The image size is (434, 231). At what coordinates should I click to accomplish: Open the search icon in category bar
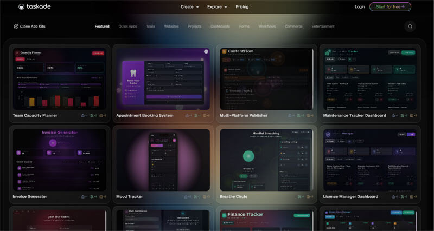coord(410,27)
